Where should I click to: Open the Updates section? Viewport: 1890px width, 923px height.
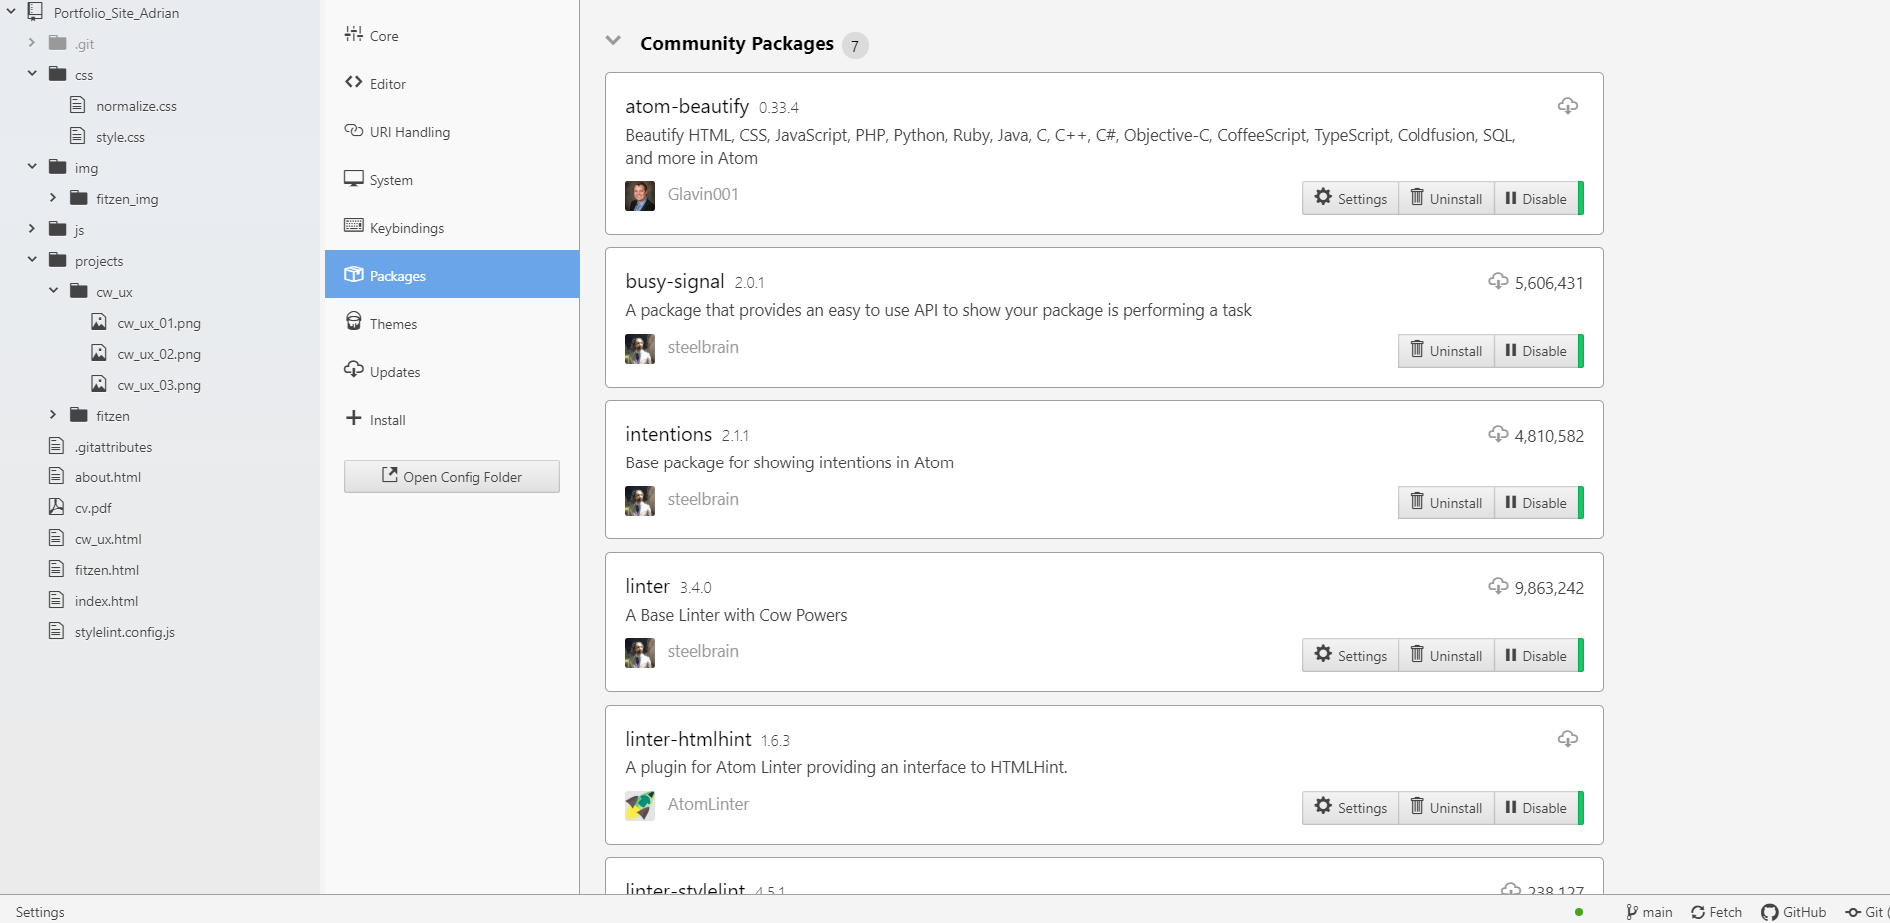tap(452, 372)
